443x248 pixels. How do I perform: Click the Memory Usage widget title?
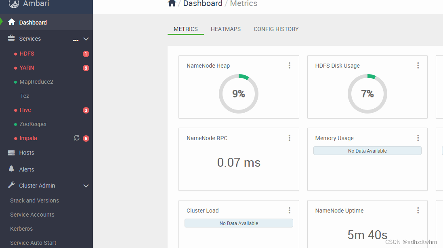pyautogui.click(x=334, y=138)
